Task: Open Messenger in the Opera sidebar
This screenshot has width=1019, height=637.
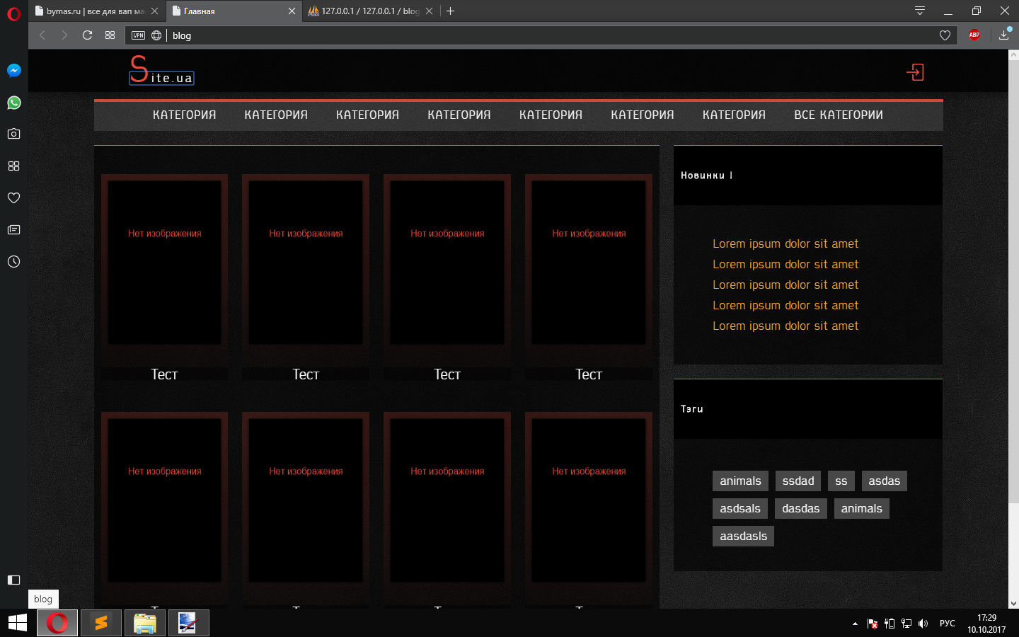Action: 13,70
